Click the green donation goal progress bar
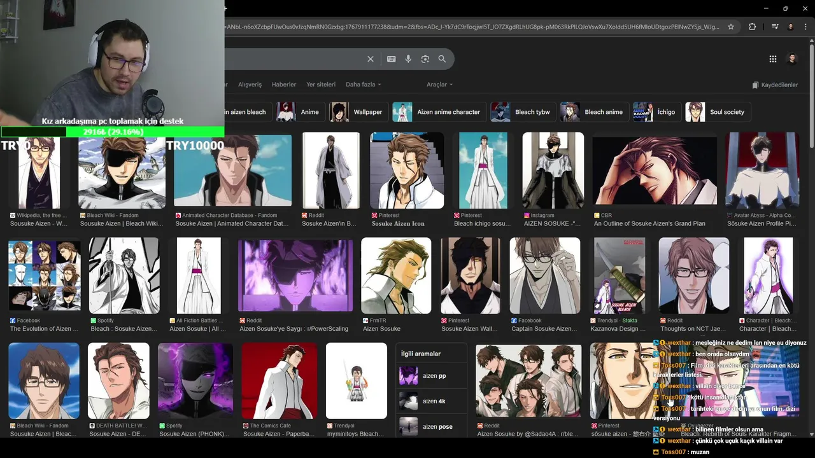The image size is (815, 458). [x=112, y=132]
